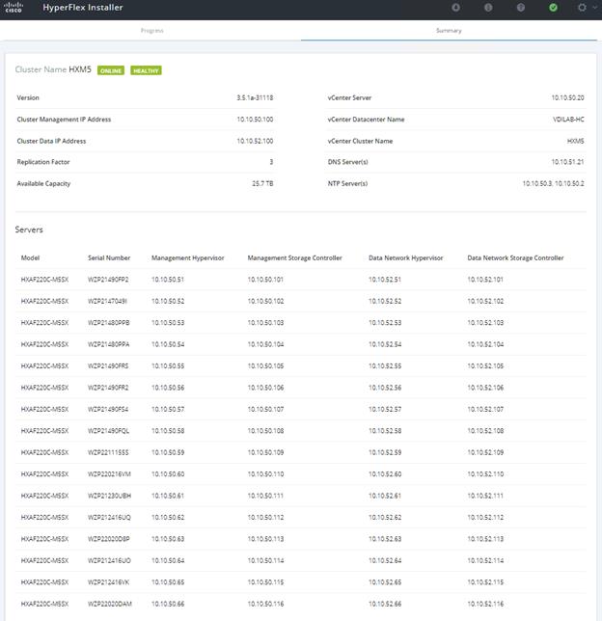This screenshot has width=602, height=621.
Task: Select data storage controller IP 10.10.52.103
Action: tap(485, 323)
